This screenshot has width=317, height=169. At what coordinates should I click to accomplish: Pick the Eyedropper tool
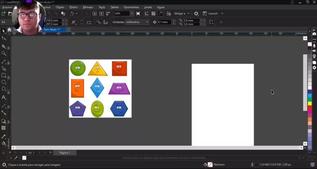click(x=4, y=137)
